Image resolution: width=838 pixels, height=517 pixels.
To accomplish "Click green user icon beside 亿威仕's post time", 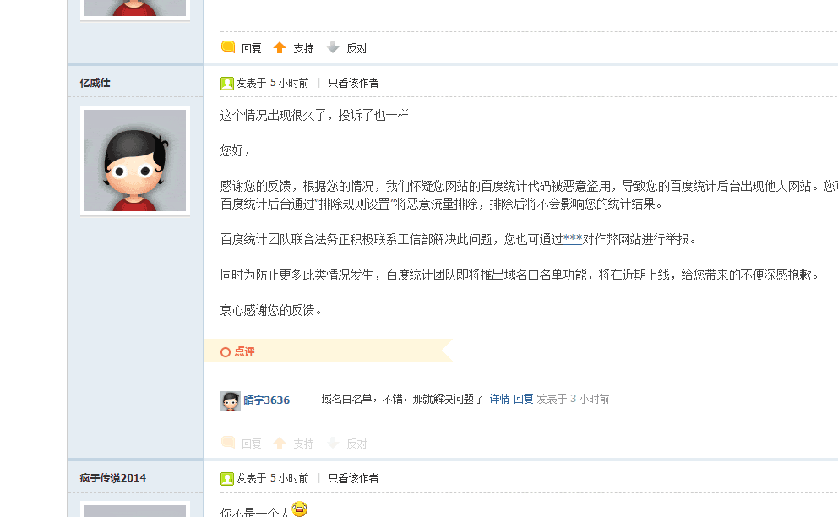I will pyautogui.click(x=227, y=84).
